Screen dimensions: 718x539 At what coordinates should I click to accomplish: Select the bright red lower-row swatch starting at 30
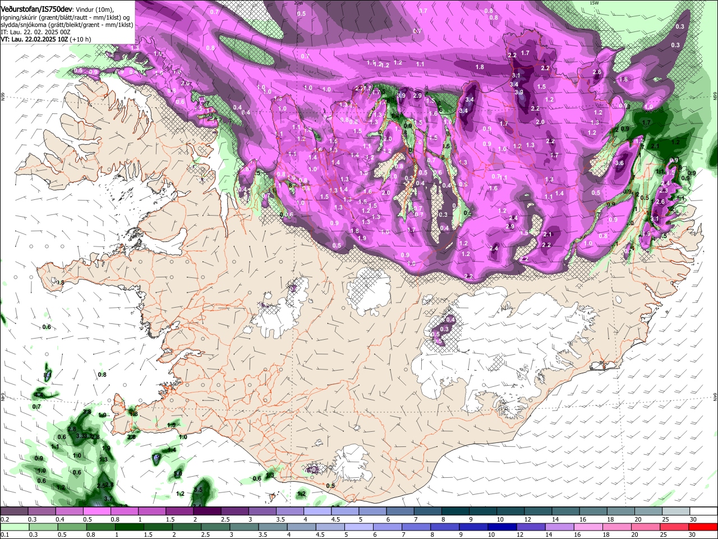pyautogui.click(x=703, y=527)
